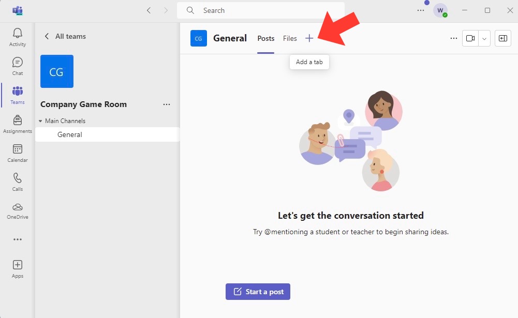Image resolution: width=518 pixels, height=318 pixels.
Task: Open the channel info pane icon
Action: [503, 38]
